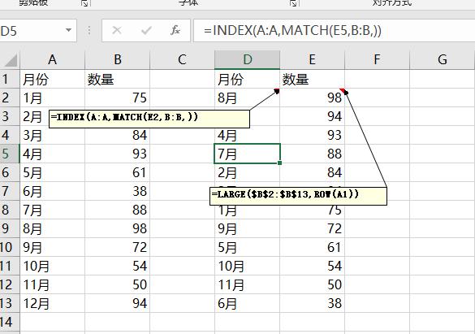Screen dimensions: 475x334
Task: Select row 9 header
Action: 10,228
